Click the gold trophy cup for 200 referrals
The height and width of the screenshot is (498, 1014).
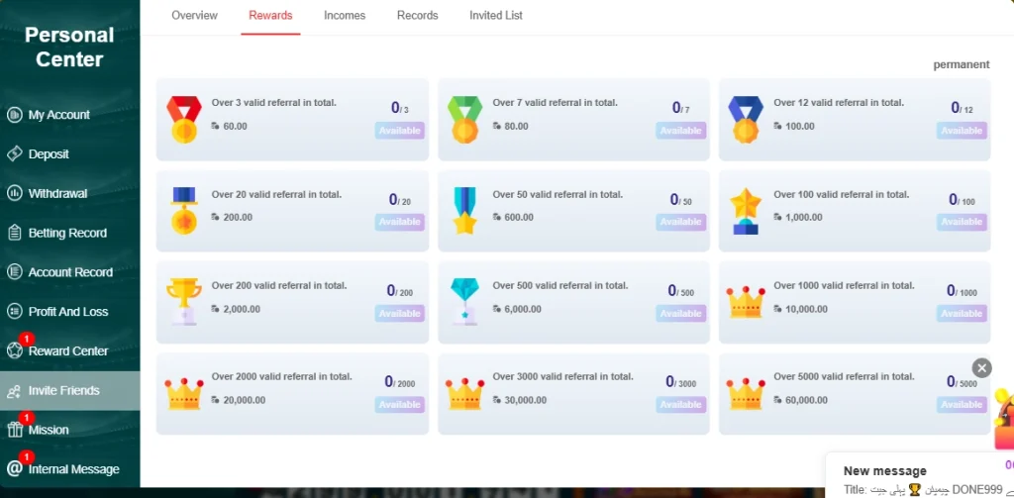(183, 302)
